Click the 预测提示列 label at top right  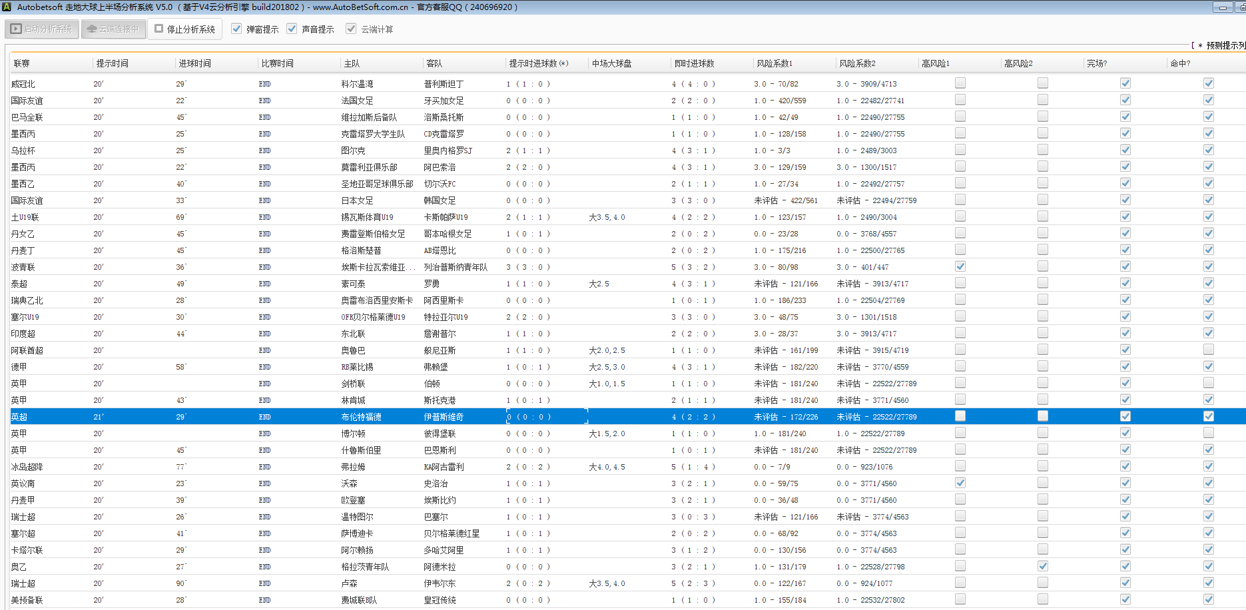click(x=1225, y=45)
